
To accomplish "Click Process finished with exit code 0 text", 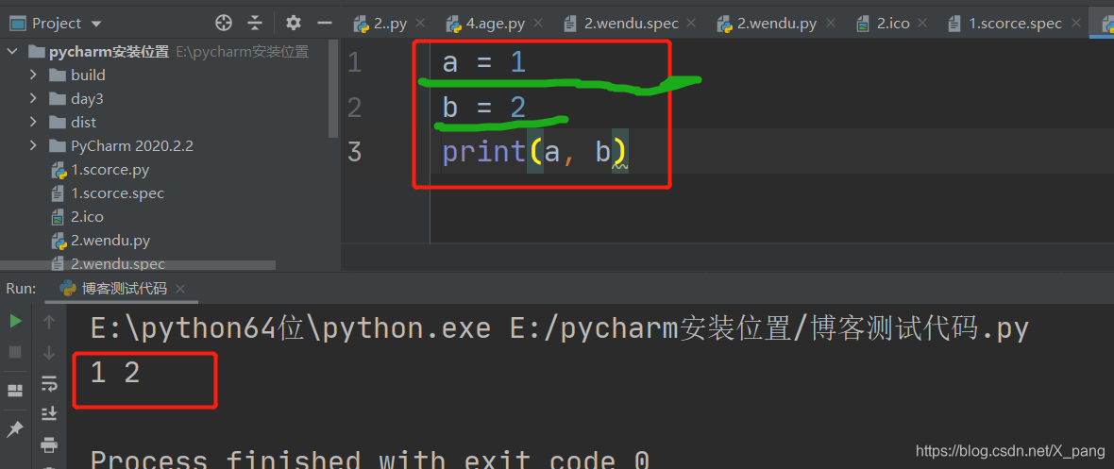I will (x=370, y=460).
